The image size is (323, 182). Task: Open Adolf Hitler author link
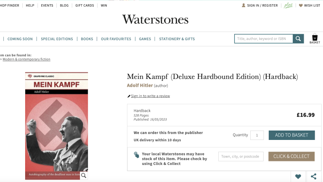(140, 86)
